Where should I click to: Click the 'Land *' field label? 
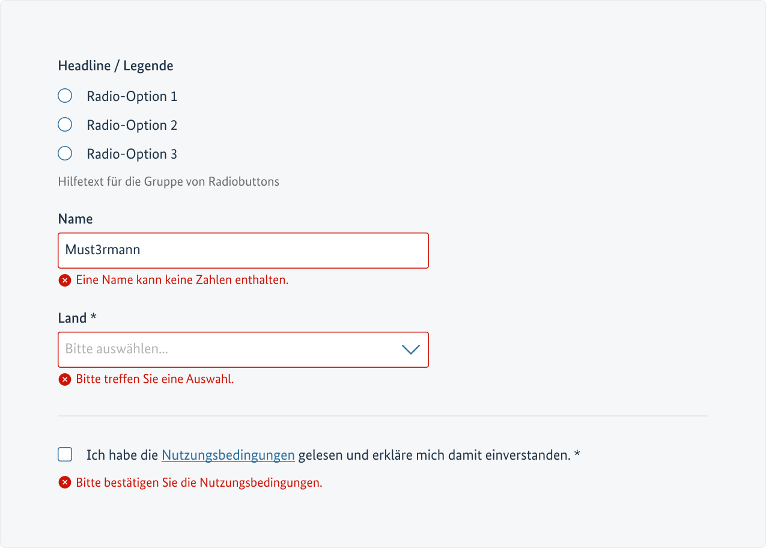77,318
